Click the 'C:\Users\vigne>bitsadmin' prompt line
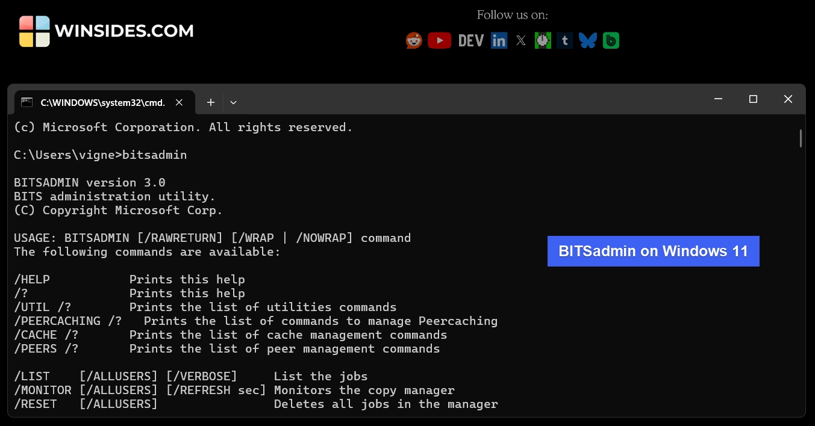 pos(101,155)
